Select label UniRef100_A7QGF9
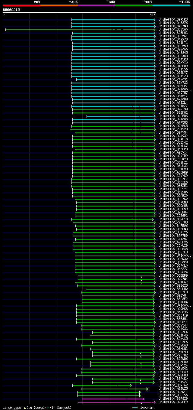This screenshot has height=410, width=193. 173,402
